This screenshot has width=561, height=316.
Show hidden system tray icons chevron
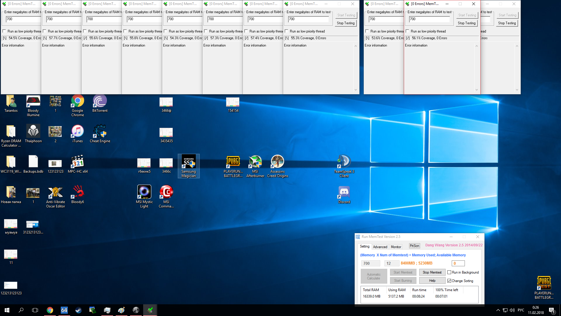click(498, 310)
